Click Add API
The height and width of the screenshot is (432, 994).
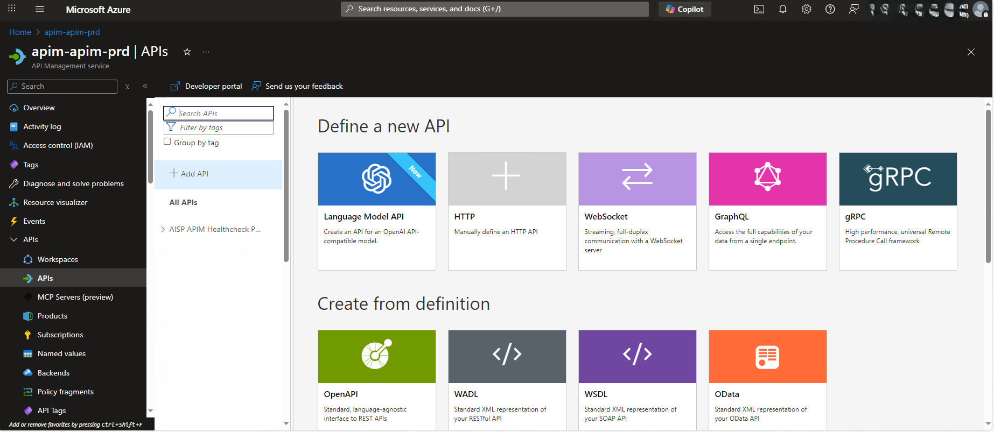(x=218, y=174)
